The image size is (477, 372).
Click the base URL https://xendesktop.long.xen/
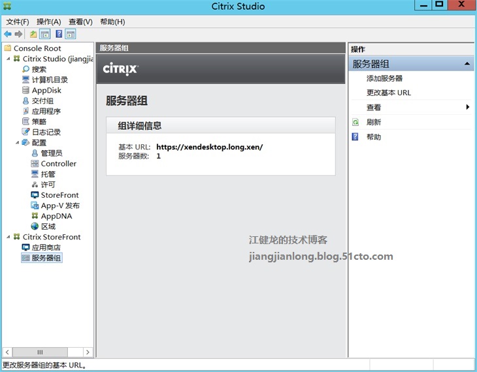pyautogui.click(x=210, y=147)
